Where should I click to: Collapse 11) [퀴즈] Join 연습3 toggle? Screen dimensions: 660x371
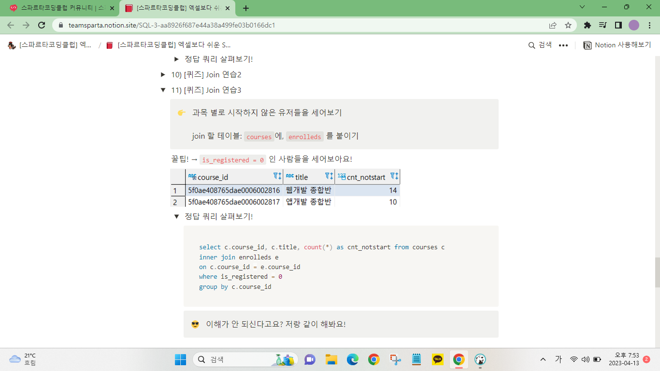[x=163, y=90]
